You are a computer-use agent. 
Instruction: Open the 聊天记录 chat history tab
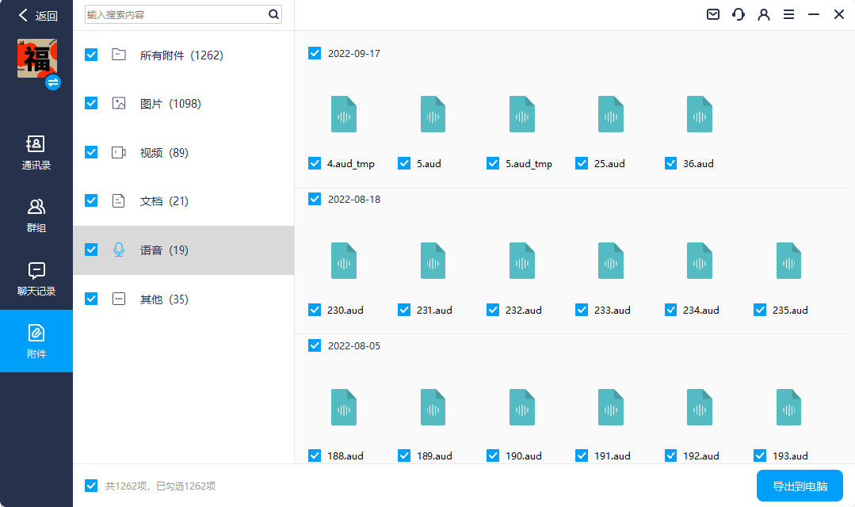pos(36,278)
